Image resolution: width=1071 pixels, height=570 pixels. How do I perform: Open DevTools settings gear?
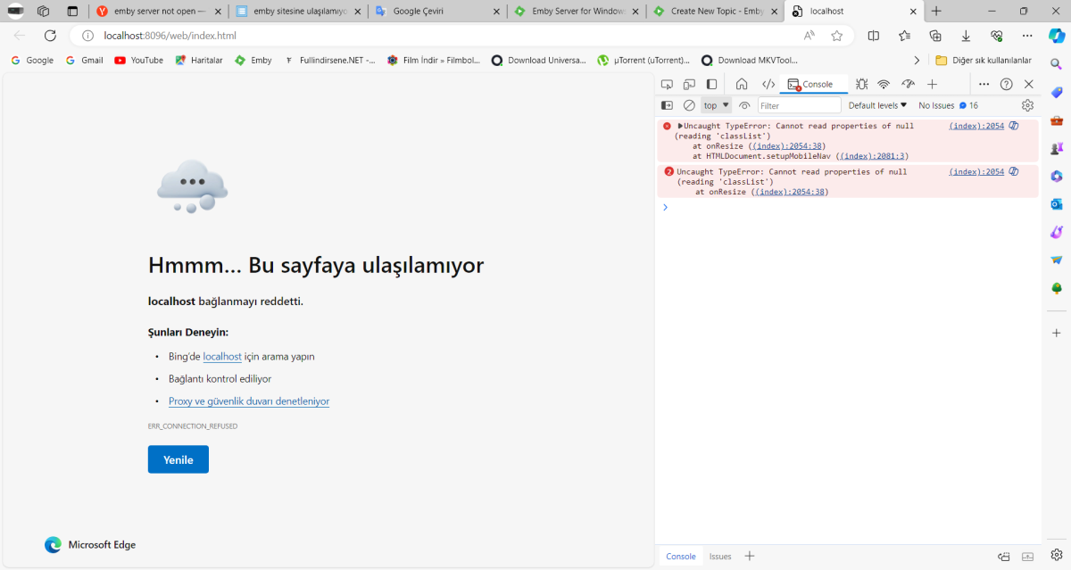click(1027, 104)
